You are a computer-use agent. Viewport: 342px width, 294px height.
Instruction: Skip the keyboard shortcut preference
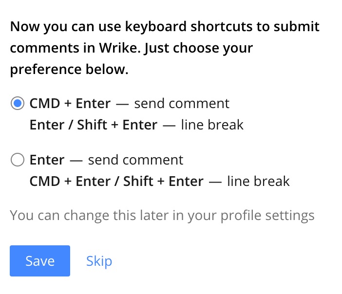click(x=99, y=261)
